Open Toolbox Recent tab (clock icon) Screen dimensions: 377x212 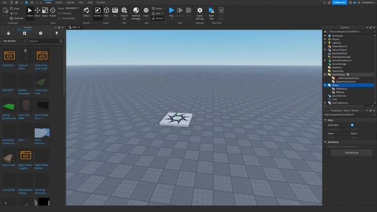click(41, 33)
